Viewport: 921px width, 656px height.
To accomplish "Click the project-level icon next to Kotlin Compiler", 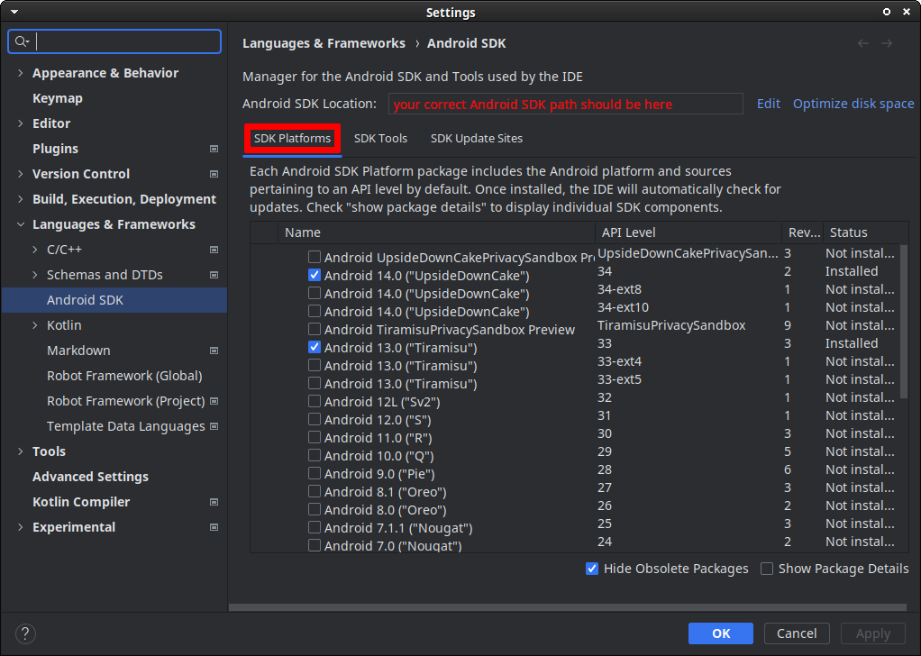I will click(214, 502).
